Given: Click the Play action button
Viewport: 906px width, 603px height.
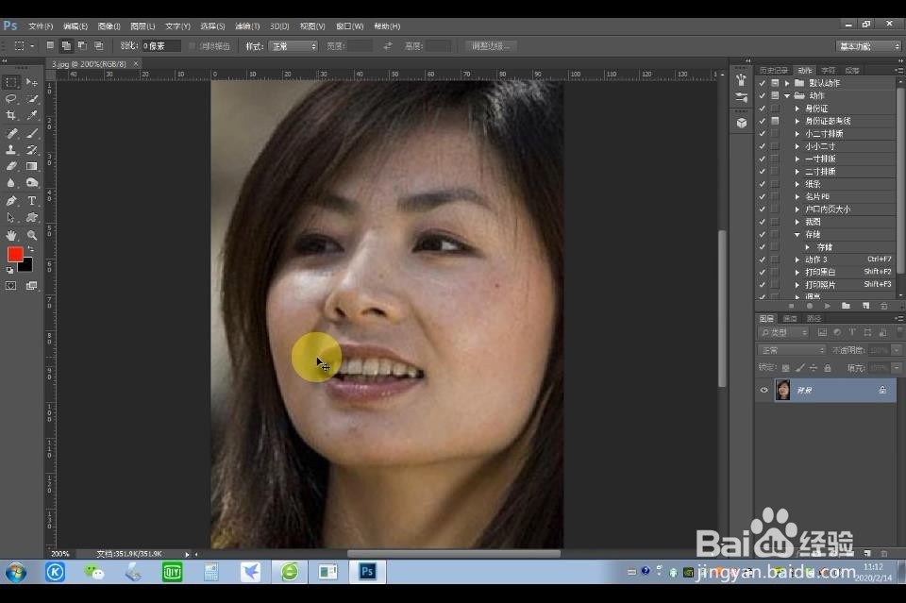Looking at the screenshot, I should (x=827, y=306).
